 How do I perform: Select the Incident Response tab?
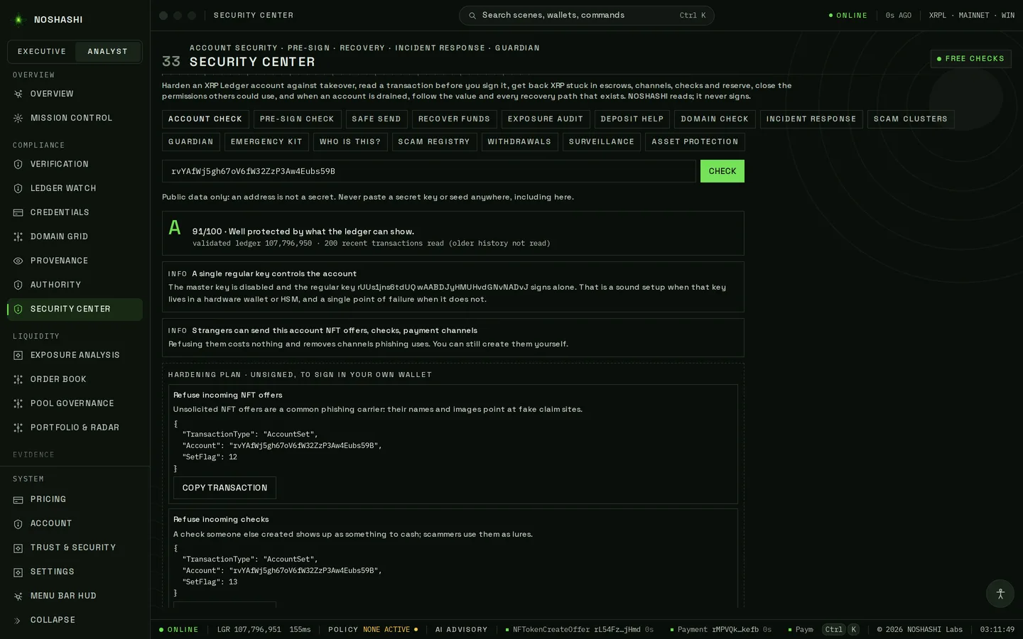click(811, 119)
